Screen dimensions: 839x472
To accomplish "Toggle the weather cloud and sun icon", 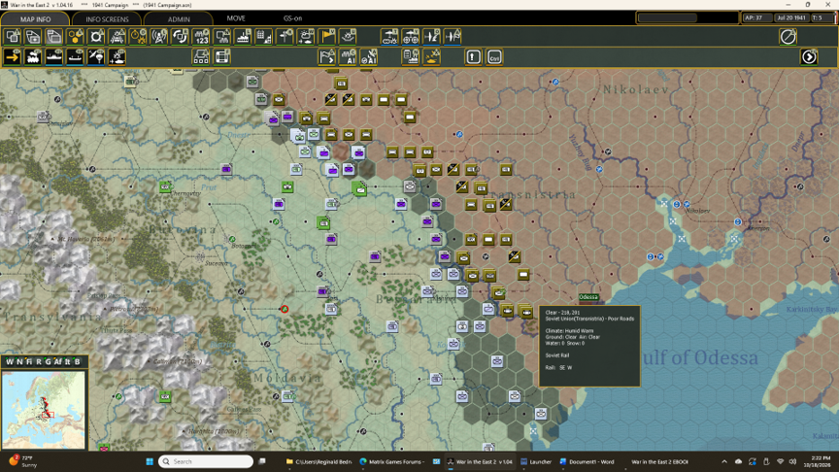I will click(x=306, y=37).
